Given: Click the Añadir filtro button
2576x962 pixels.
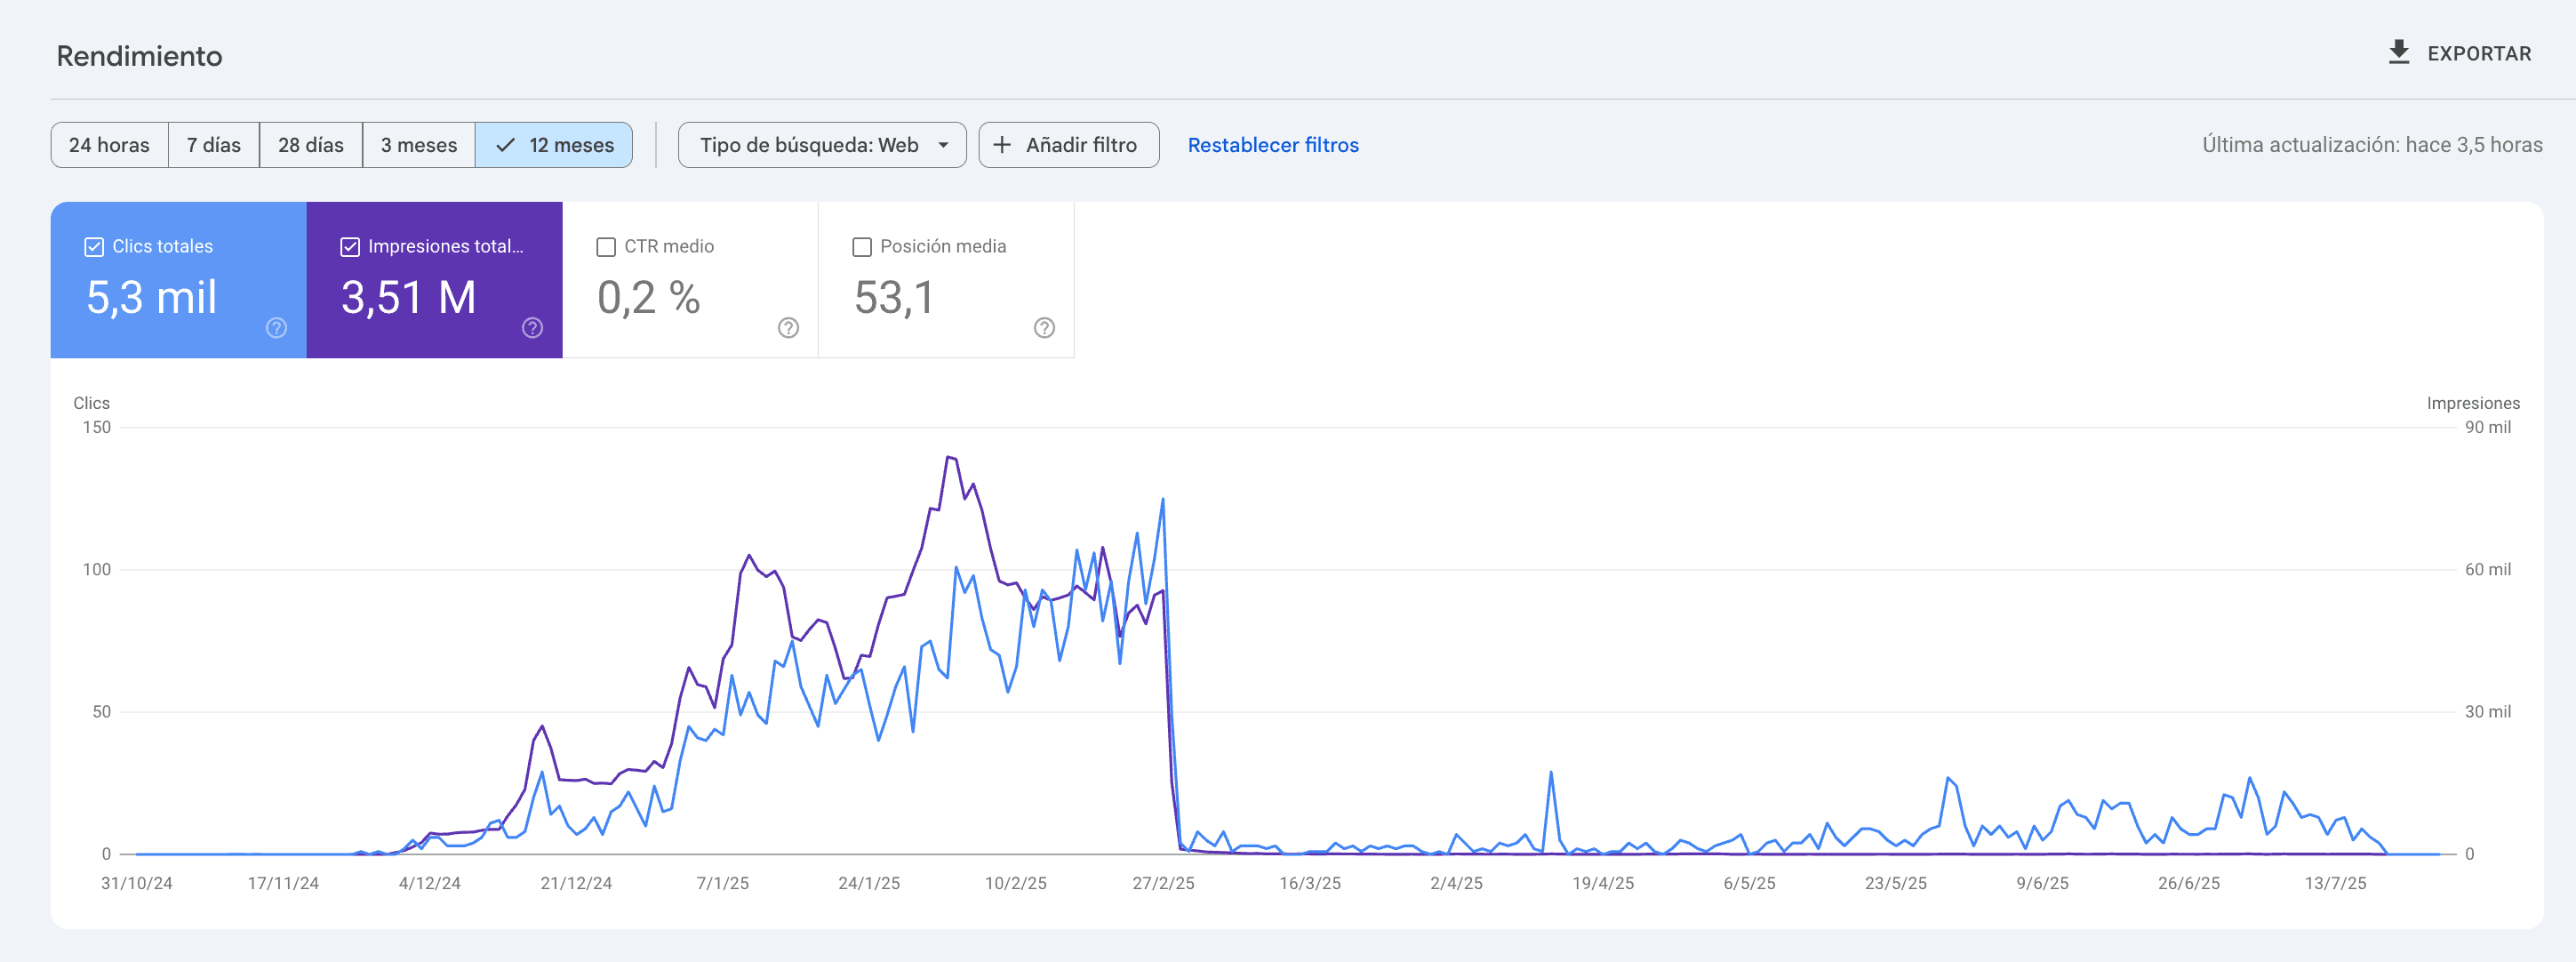Looking at the screenshot, I should (x=1068, y=145).
